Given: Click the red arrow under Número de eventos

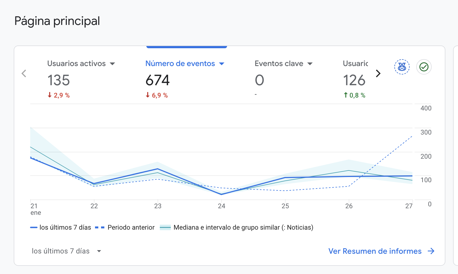Looking at the screenshot, I should click(148, 95).
